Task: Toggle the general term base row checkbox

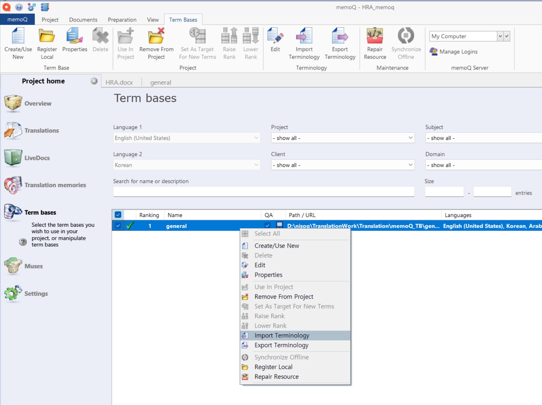Action: coord(118,226)
